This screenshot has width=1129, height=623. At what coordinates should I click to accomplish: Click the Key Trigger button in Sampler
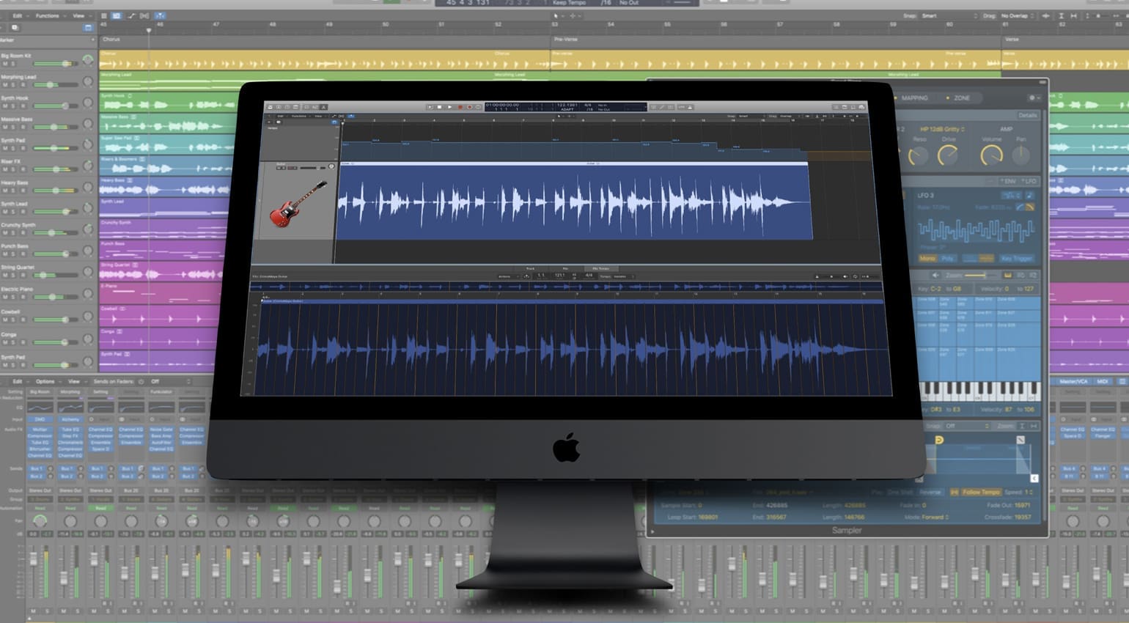click(x=1017, y=258)
